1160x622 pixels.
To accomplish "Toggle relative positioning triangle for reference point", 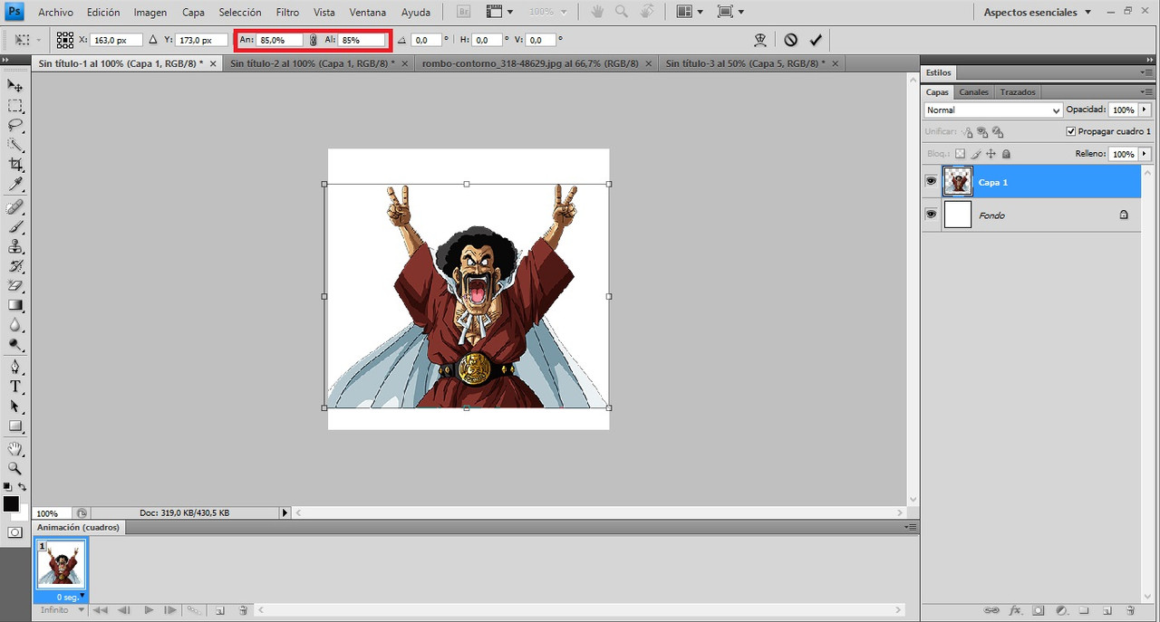I will (x=152, y=40).
